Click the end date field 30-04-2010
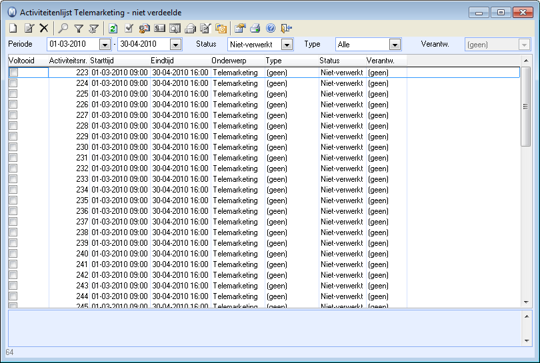 point(144,44)
